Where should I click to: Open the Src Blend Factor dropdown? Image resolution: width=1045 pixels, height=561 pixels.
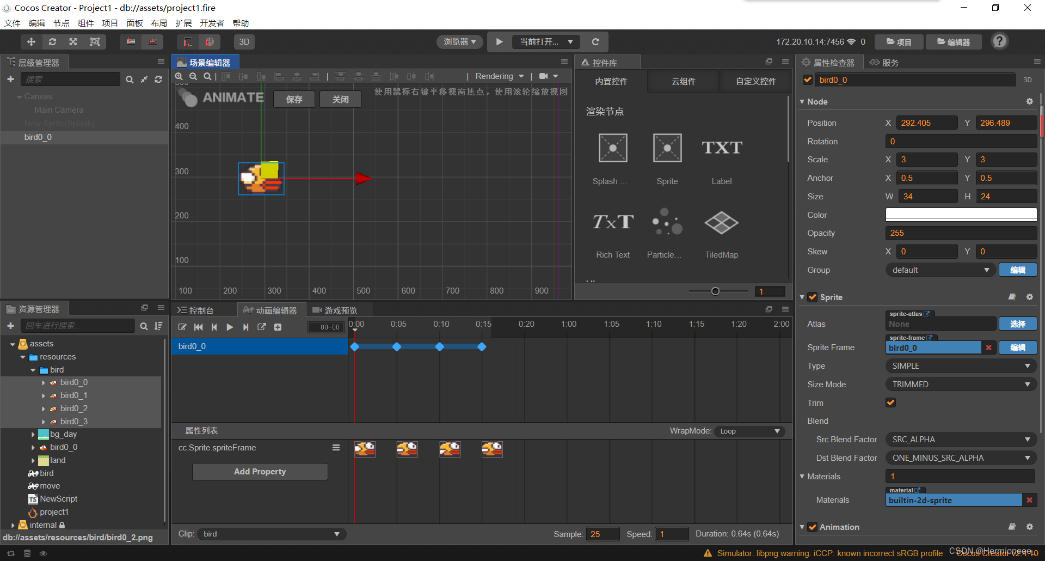coord(961,440)
